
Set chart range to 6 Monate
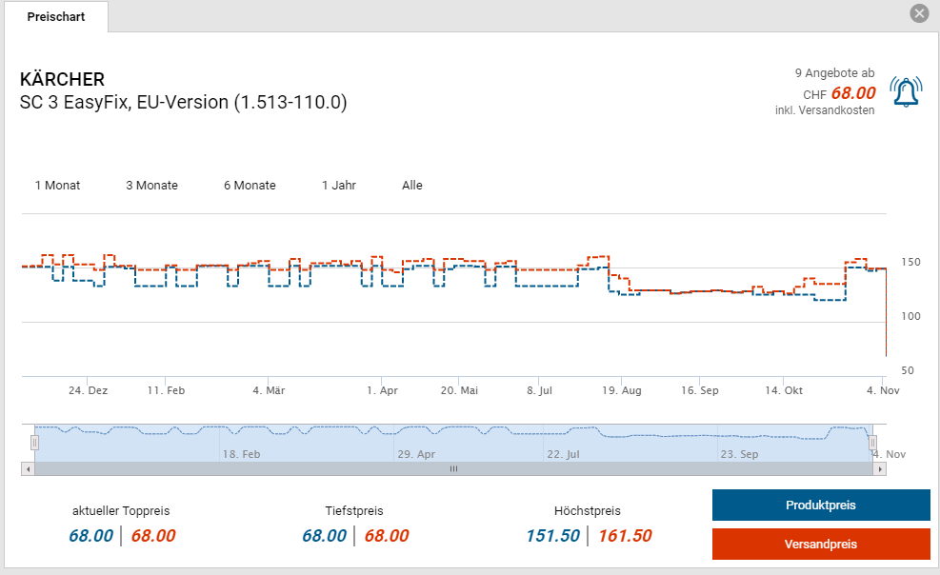click(x=250, y=186)
